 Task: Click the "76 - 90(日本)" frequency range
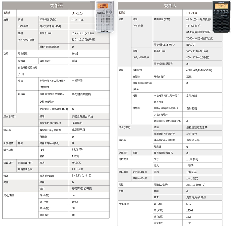(x=193, y=26)
